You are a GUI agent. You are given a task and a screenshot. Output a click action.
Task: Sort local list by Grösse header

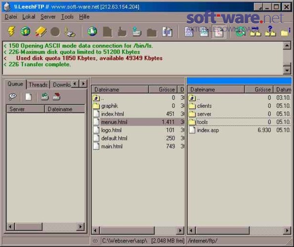163,89
